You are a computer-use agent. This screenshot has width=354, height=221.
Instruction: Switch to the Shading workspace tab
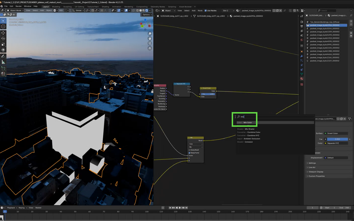(x=105, y=6)
